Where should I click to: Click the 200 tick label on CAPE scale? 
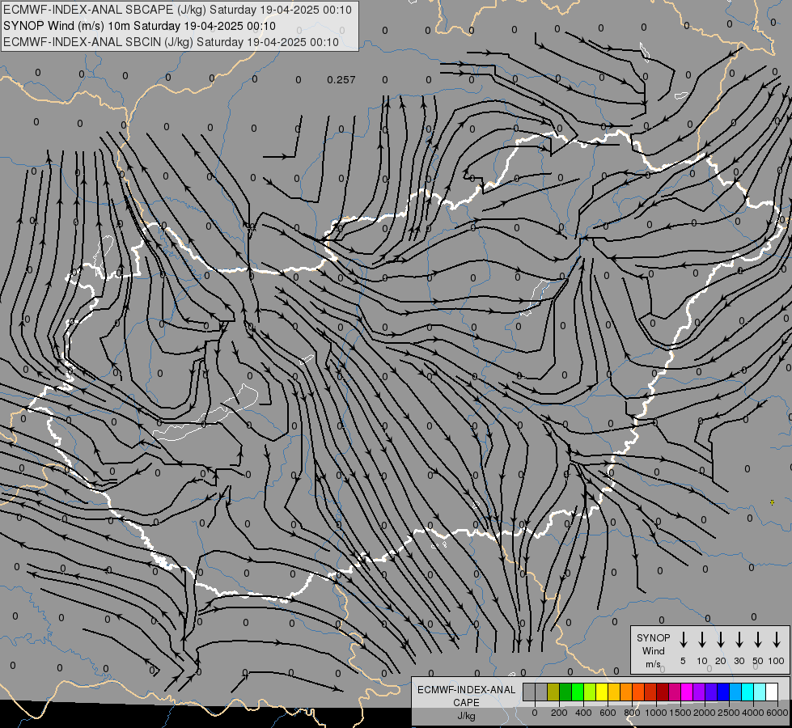coord(559,713)
